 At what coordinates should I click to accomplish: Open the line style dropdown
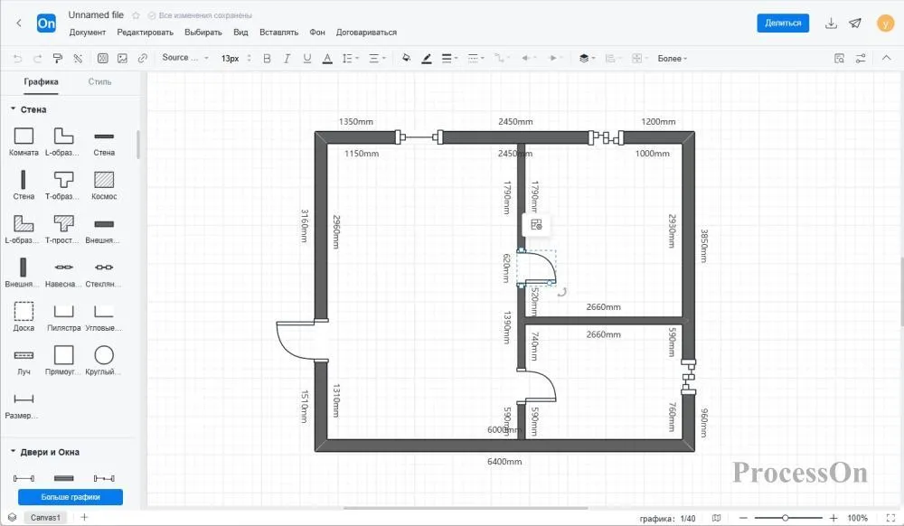pyautogui.click(x=476, y=58)
